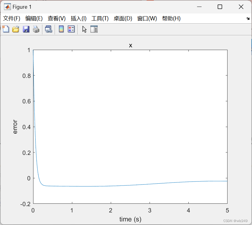252x225 pixels.
Task: Save the figure using the floppy disk icon
Action: (26, 29)
